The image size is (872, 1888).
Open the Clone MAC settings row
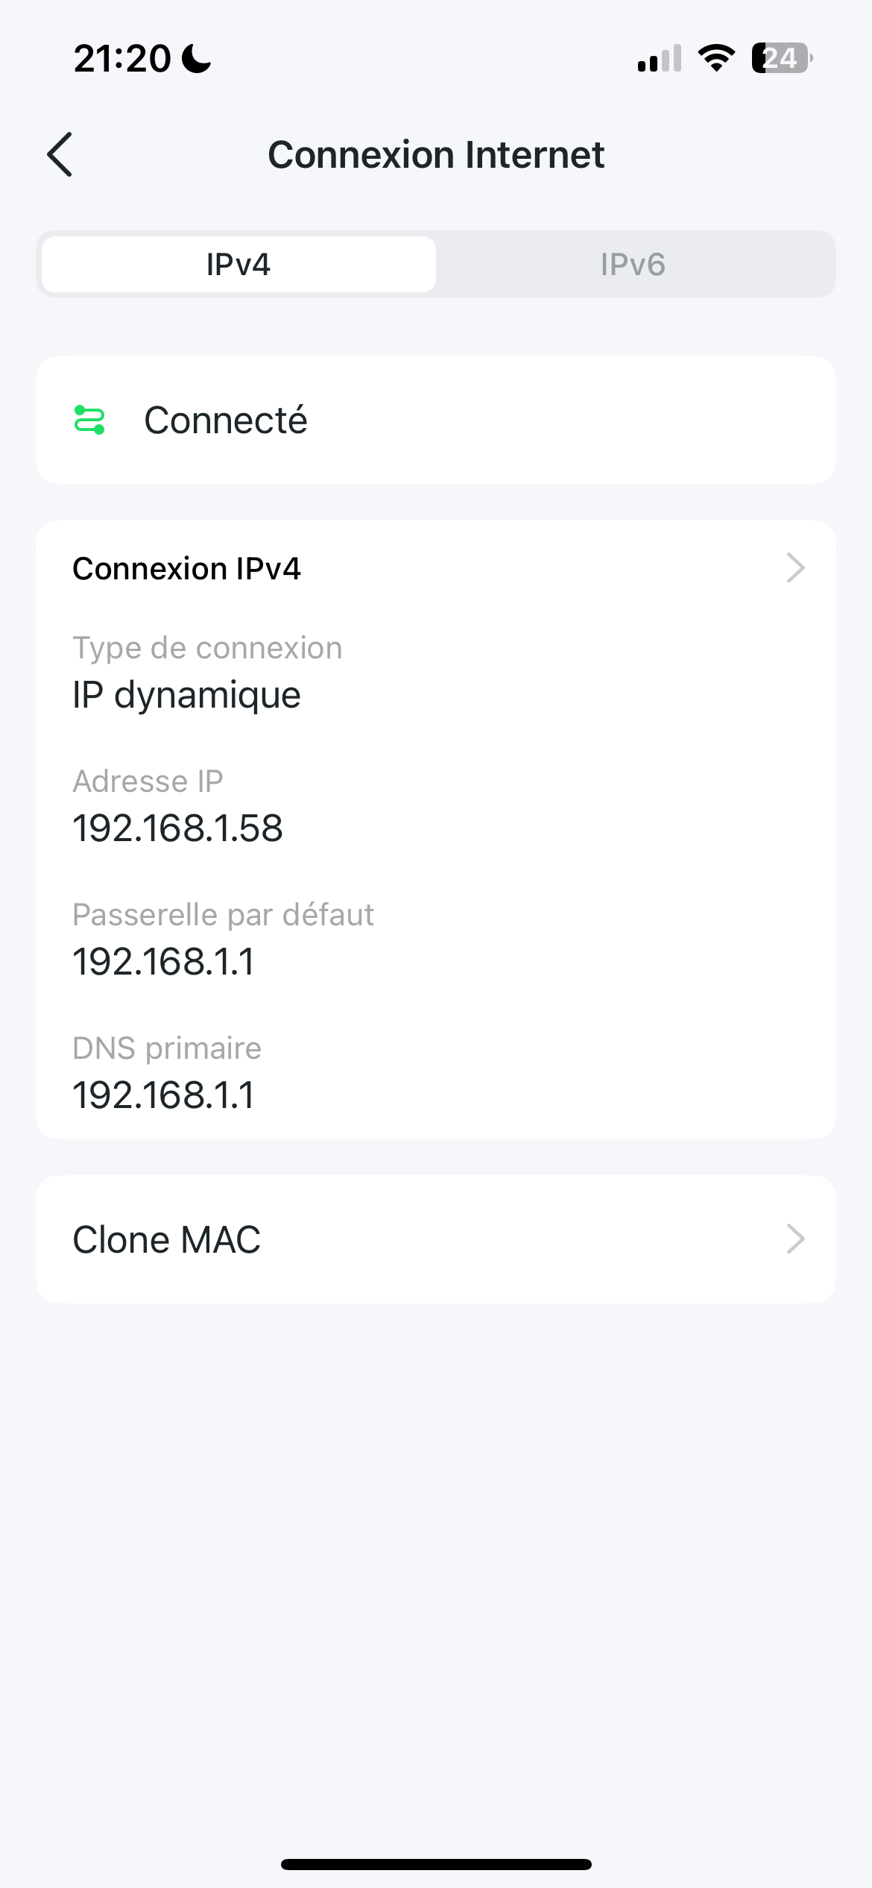click(436, 1239)
